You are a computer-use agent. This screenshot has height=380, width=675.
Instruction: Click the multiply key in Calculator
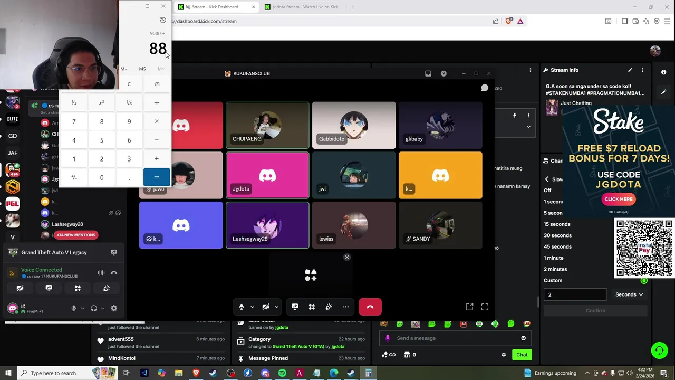point(157,121)
